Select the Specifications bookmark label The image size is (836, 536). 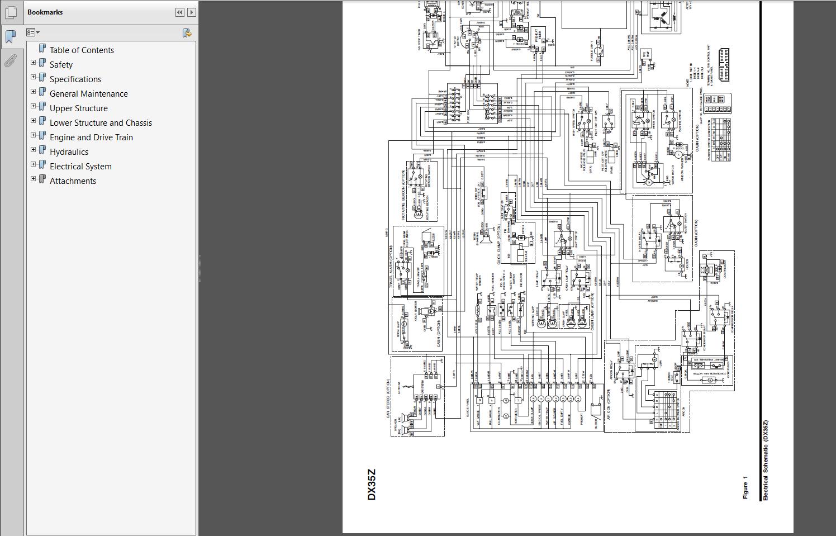(75, 79)
